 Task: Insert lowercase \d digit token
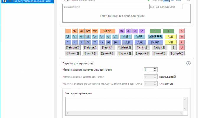[81, 31]
